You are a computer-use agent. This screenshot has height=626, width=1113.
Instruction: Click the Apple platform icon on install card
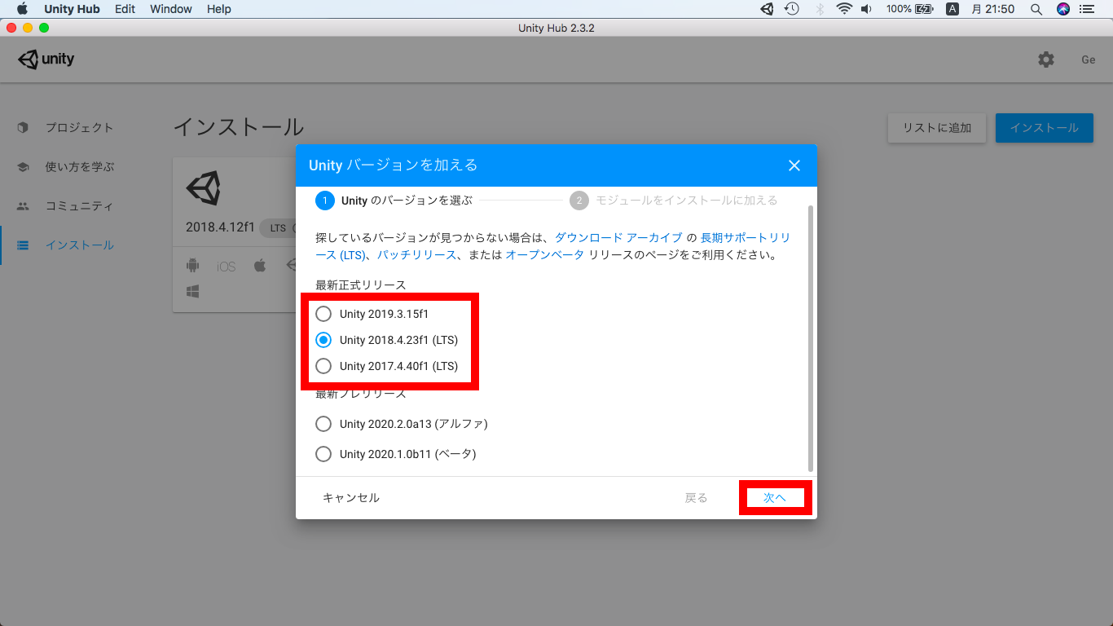[x=260, y=266]
